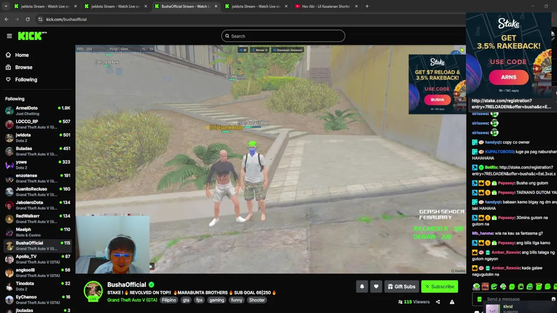The image size is (557, 313).
Task: Click BotRix username in chat
Action: pos(491,167)
